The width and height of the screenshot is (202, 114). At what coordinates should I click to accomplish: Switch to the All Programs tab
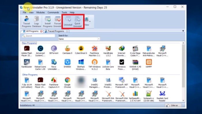pos(32,31)
